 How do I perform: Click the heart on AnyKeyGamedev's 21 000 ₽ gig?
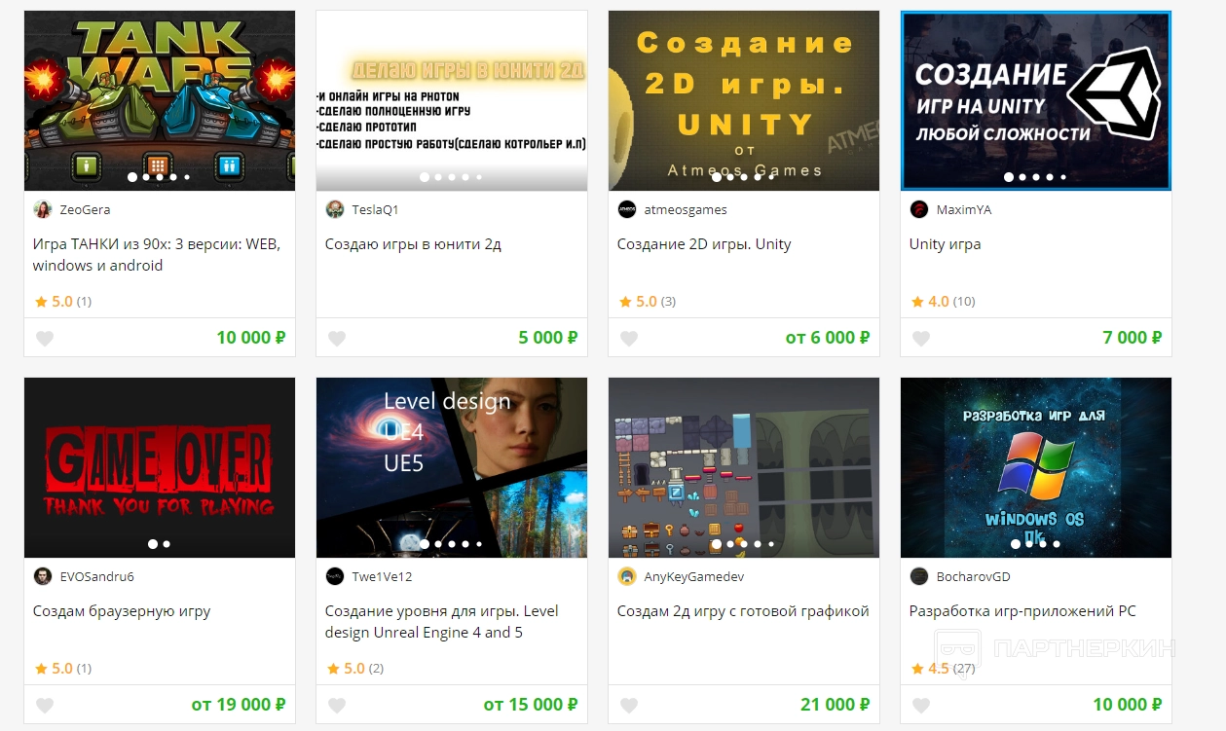click(629, 706)
